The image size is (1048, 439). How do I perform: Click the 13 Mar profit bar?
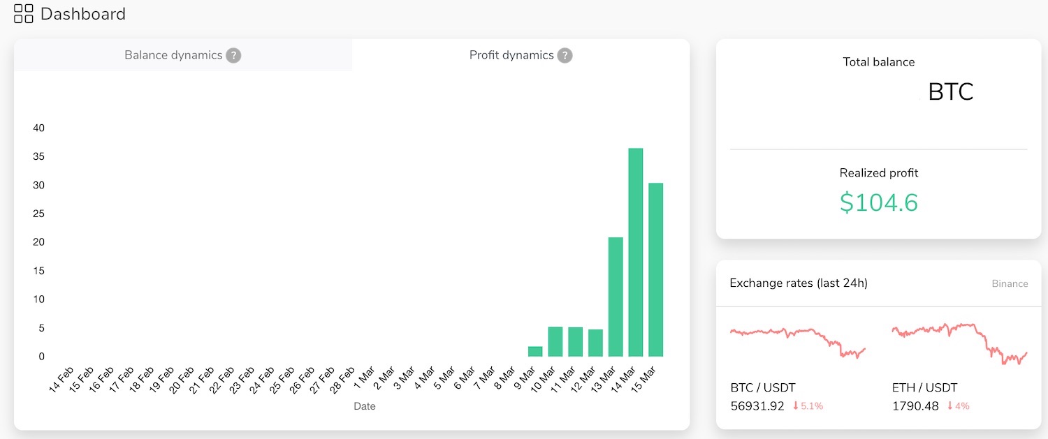pyautogui.click(x=616, y=297)
